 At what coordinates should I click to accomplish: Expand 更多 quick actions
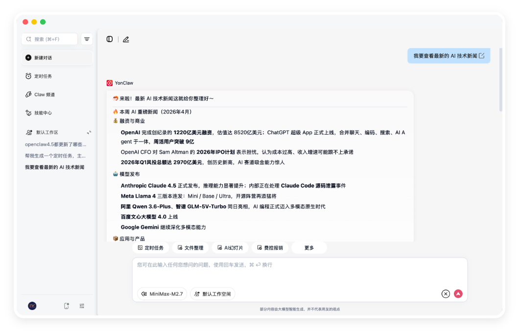pyautogui.click(x=309, y=248)
